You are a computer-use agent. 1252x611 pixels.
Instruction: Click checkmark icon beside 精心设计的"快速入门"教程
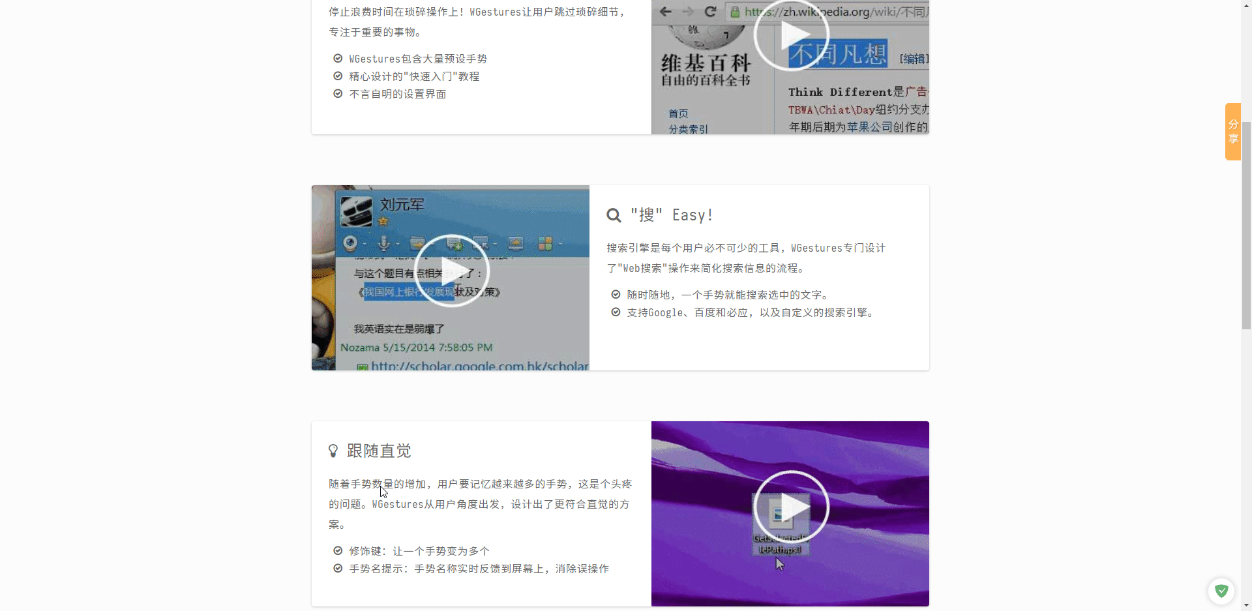coord(338,76)
